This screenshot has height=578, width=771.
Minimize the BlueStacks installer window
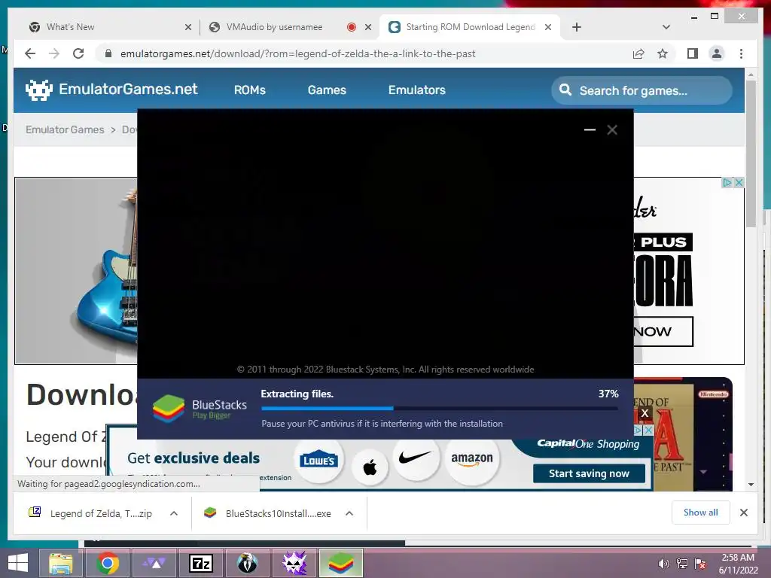(590, 129)
